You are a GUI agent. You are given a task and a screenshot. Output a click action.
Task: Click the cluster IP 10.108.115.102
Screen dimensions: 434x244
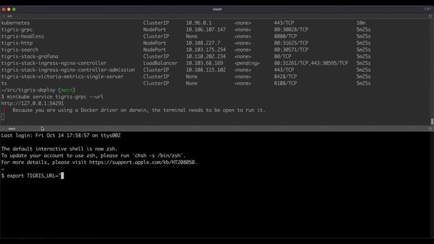[x=205, y=70]
